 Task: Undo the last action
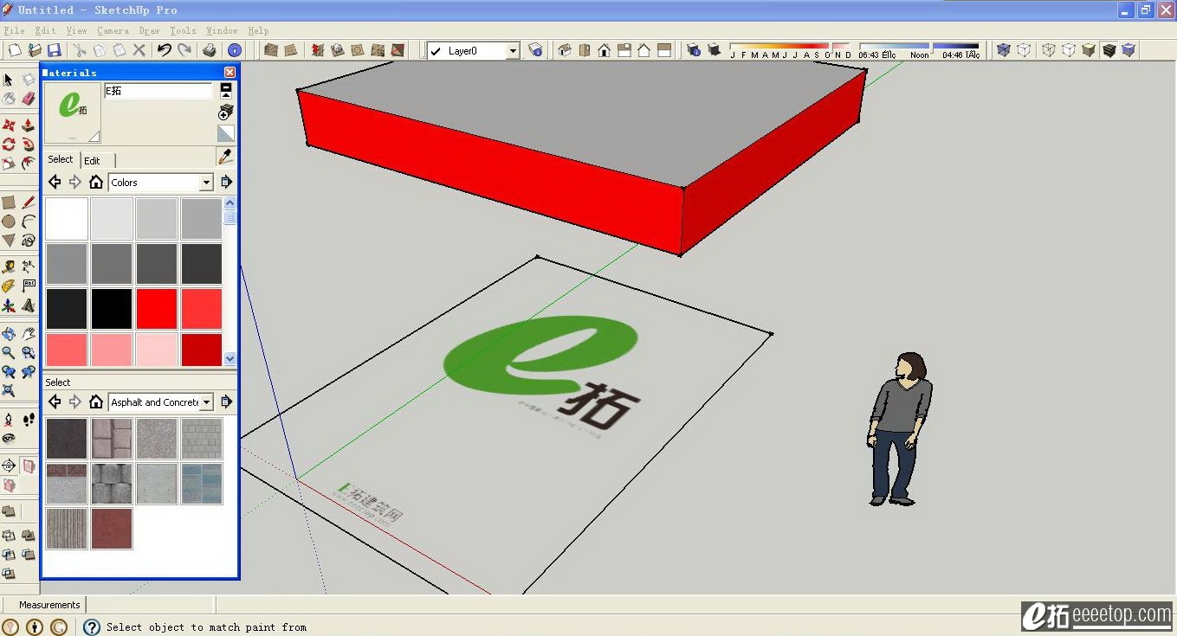pos(164,50)
